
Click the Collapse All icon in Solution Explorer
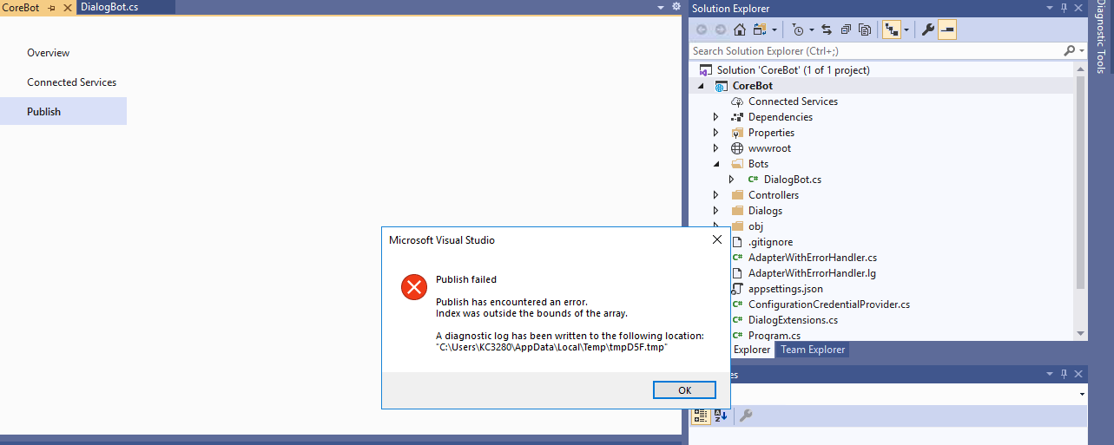coord(846,29)
